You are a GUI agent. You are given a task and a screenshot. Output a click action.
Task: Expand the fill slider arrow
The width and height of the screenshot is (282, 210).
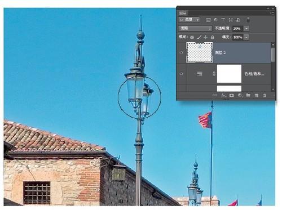coord(246,37)
